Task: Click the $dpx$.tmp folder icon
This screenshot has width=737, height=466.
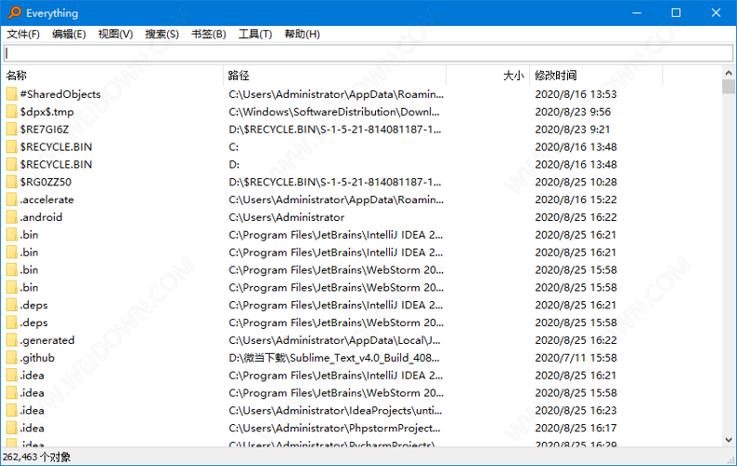Action: (11, 112)
